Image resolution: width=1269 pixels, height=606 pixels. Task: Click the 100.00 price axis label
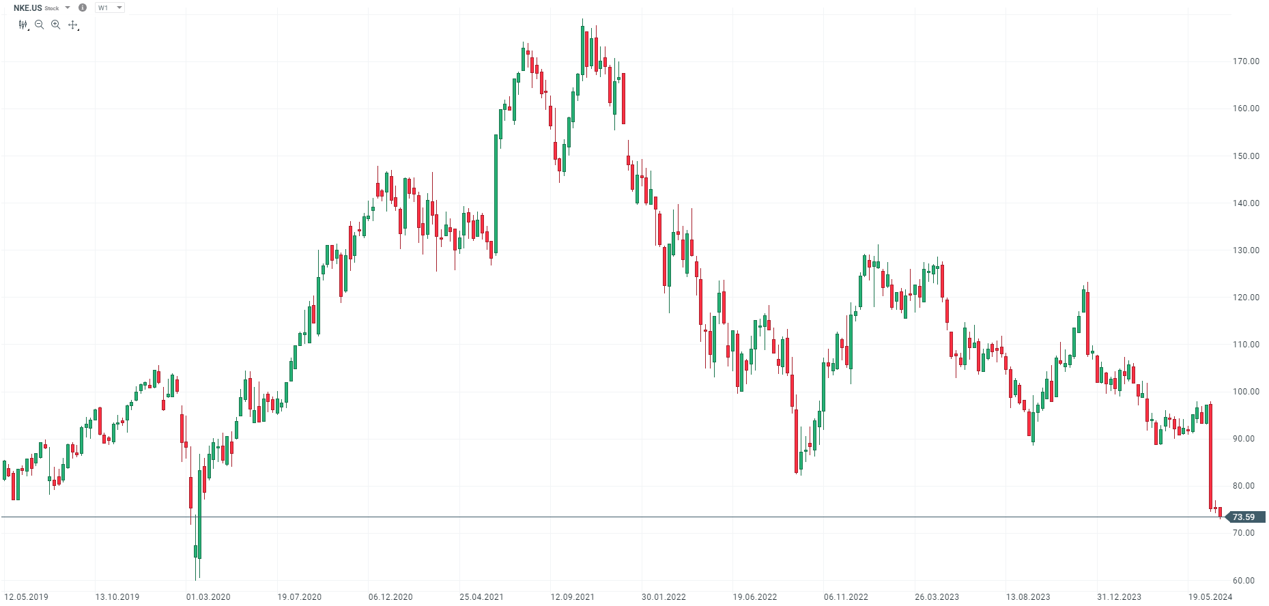[x=1246, y=392]
